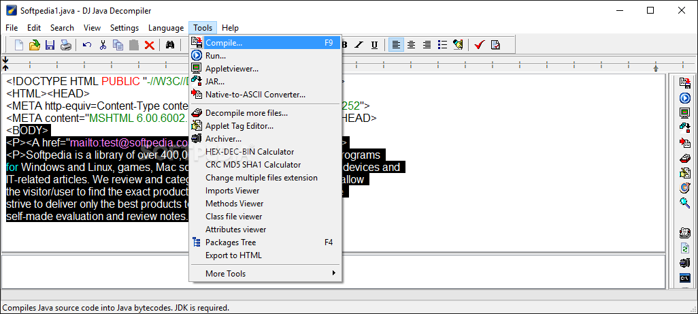Click the target bullseye icon in right sidebar

click(x=684, y=188)
